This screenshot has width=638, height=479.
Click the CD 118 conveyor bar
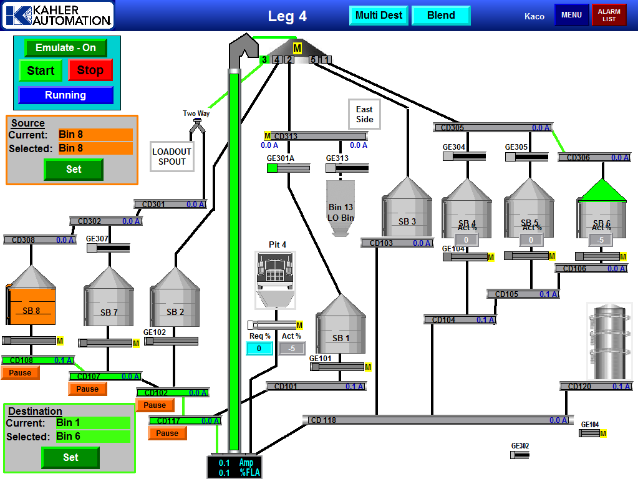(438, 420)
